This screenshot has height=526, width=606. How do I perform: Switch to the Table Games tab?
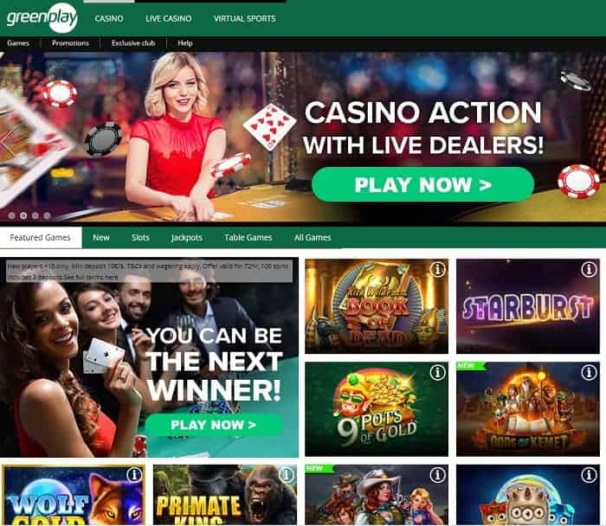[x=248, y=238]
